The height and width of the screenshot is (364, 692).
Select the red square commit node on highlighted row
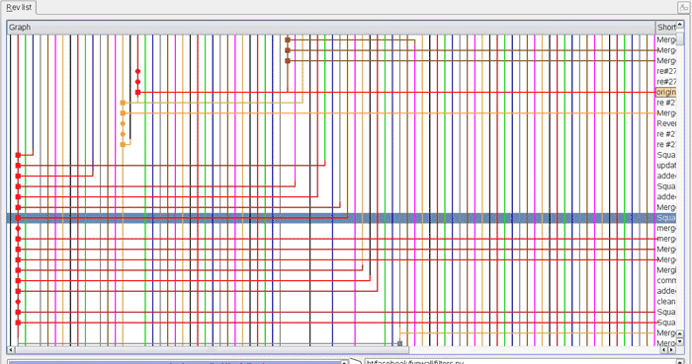coord(18,218)
